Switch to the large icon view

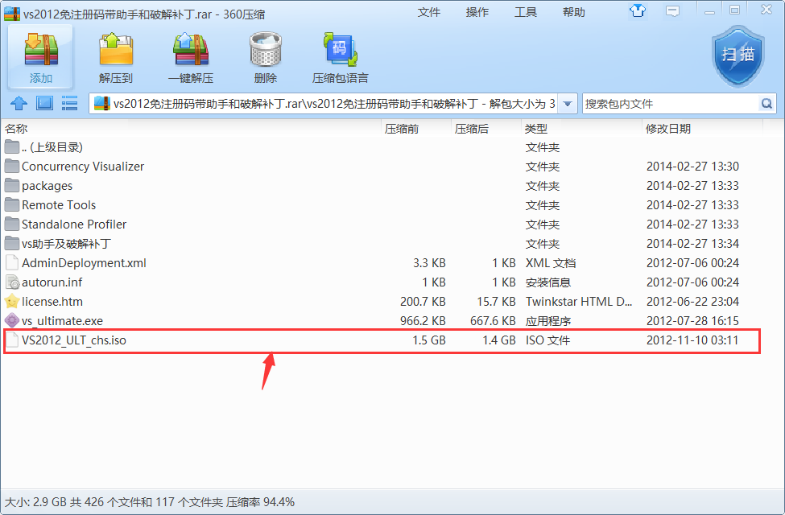(x=44, y=103)
